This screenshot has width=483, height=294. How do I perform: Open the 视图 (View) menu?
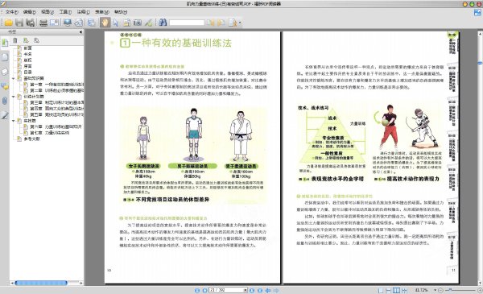click(x=47, y=12)
